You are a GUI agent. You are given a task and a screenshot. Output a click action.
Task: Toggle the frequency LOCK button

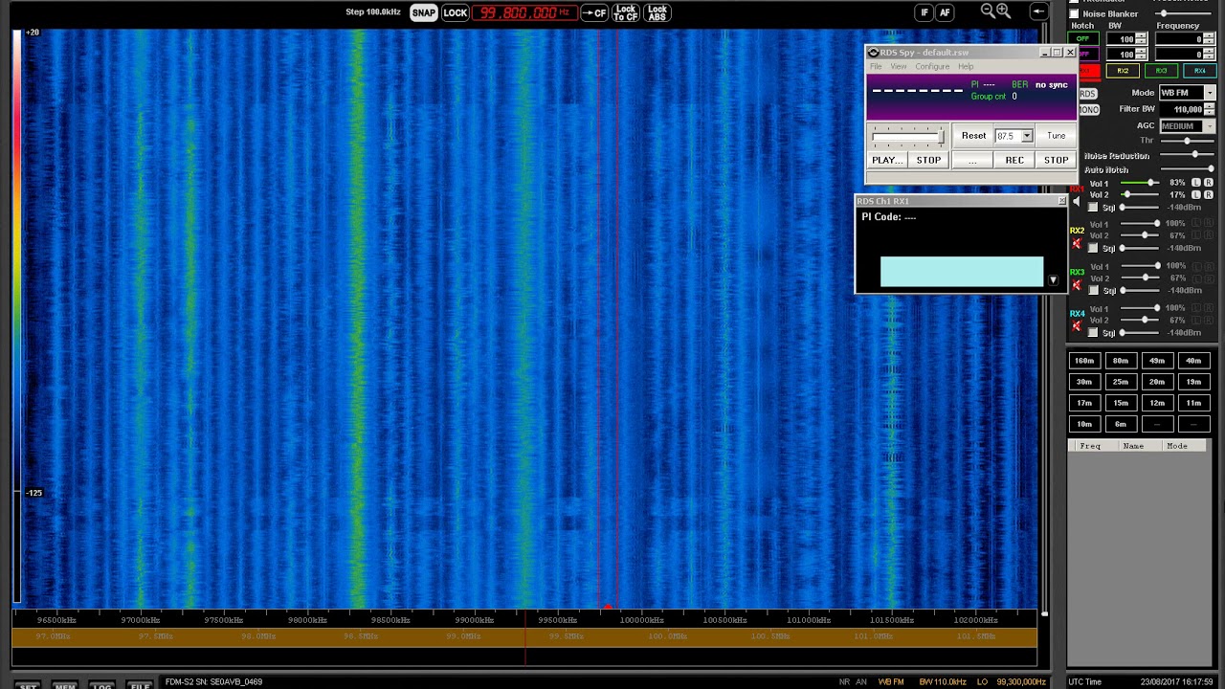(x=456, y=12)
